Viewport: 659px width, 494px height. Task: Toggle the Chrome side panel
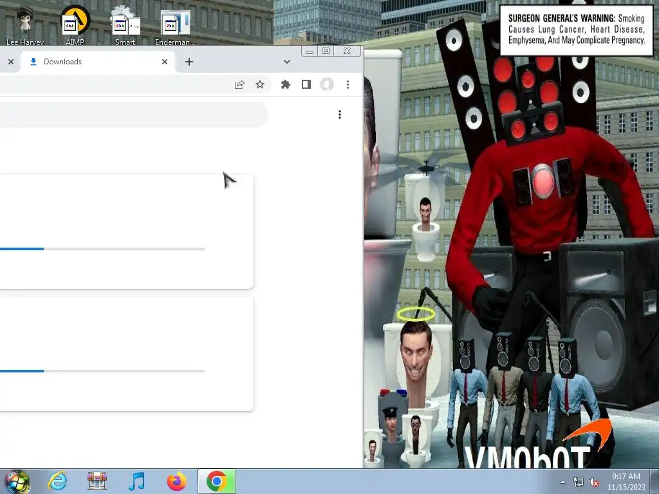point(306,85)
